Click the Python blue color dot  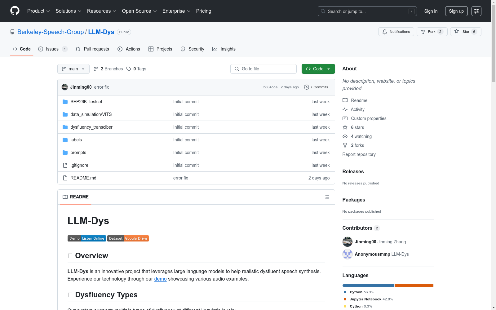(345, 292)
